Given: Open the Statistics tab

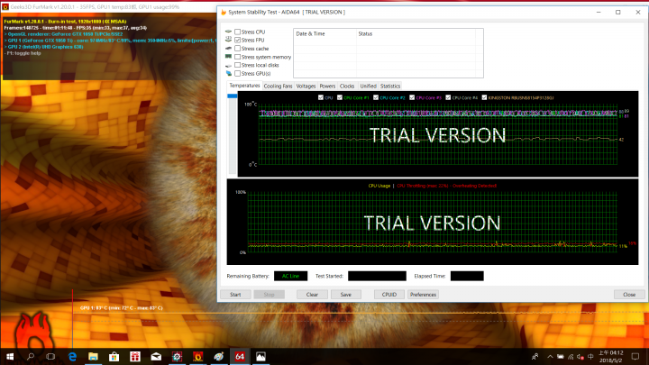Looking at the screenshot, I should click(390, 87).
